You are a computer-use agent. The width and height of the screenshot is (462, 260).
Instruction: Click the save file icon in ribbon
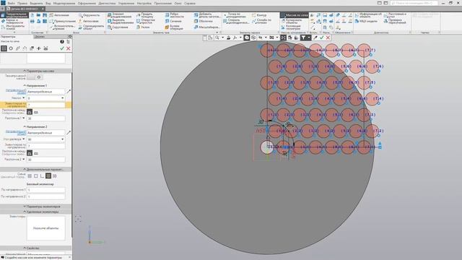coord(45,15)
